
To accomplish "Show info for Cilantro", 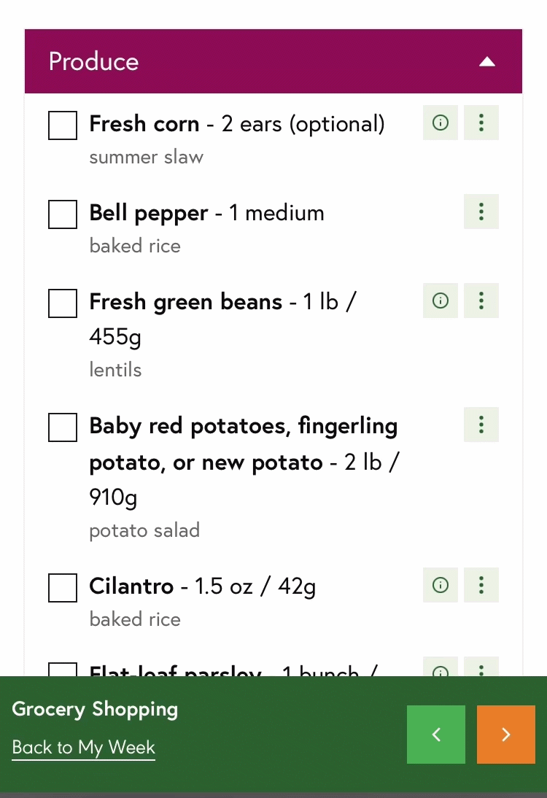I will (441, 585).
